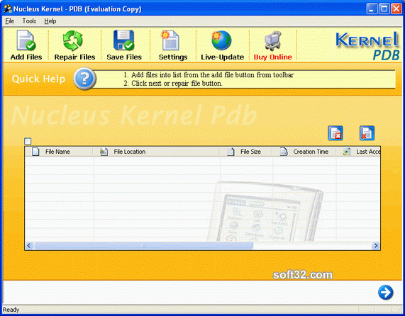Click the Ready status bar text

[x=11, y=310]
